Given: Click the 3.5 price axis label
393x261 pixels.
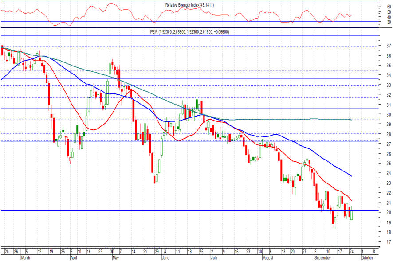Looking at the screenshot, I should point(389,66).
